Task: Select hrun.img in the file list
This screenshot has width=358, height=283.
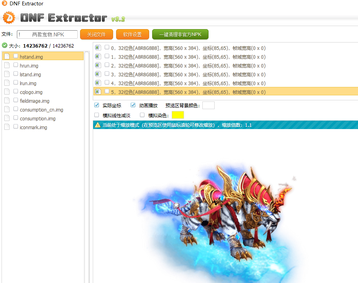Action: [29, 66]
